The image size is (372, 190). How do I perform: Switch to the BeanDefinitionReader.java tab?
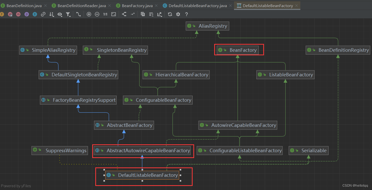point(82,6)
